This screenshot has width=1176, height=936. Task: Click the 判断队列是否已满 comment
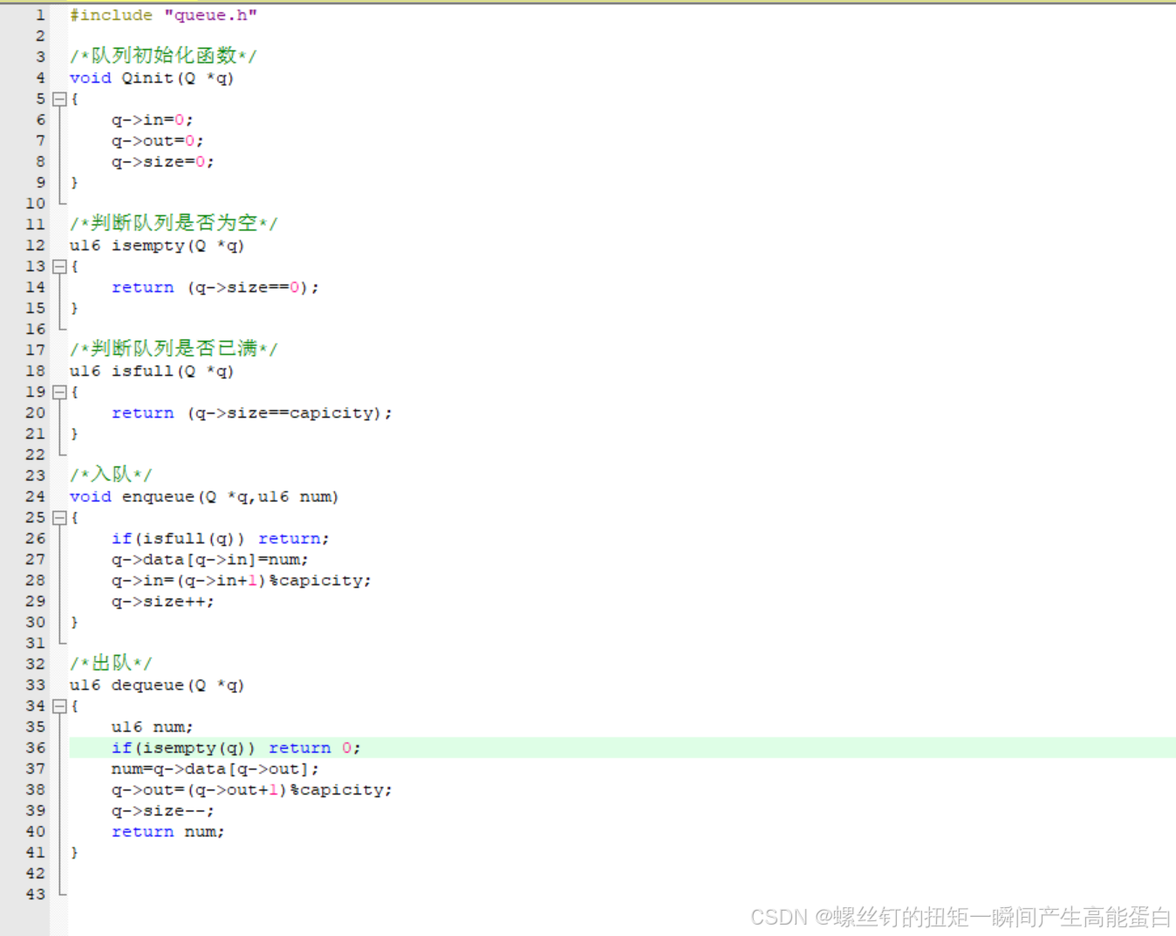[174, 349]
